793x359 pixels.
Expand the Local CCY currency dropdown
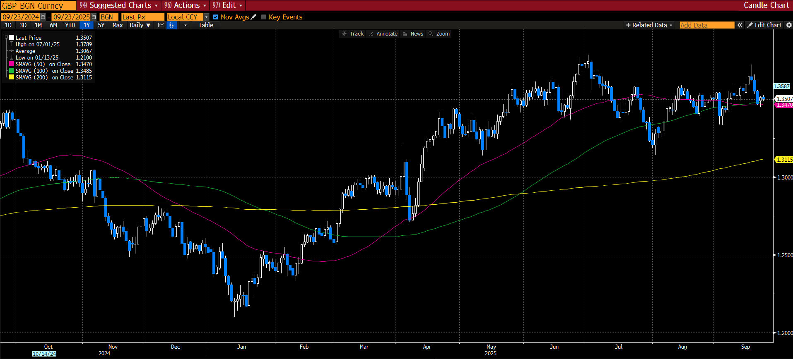tap(206, 17)
